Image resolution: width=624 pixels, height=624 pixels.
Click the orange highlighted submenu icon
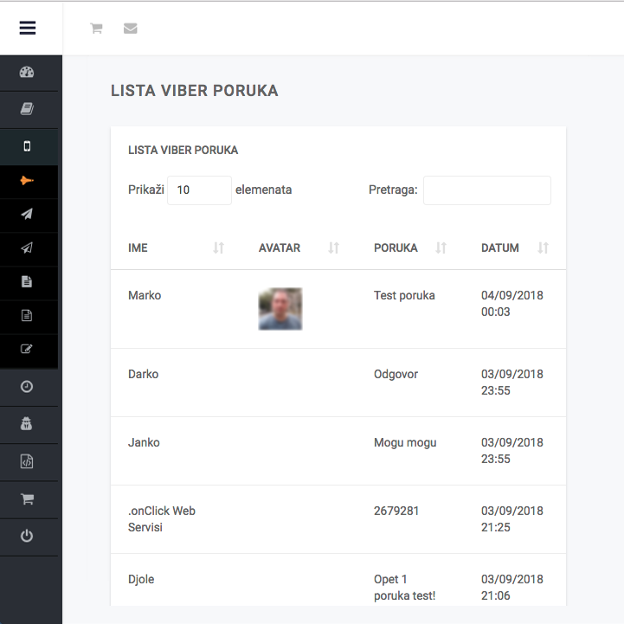[27, 181]
